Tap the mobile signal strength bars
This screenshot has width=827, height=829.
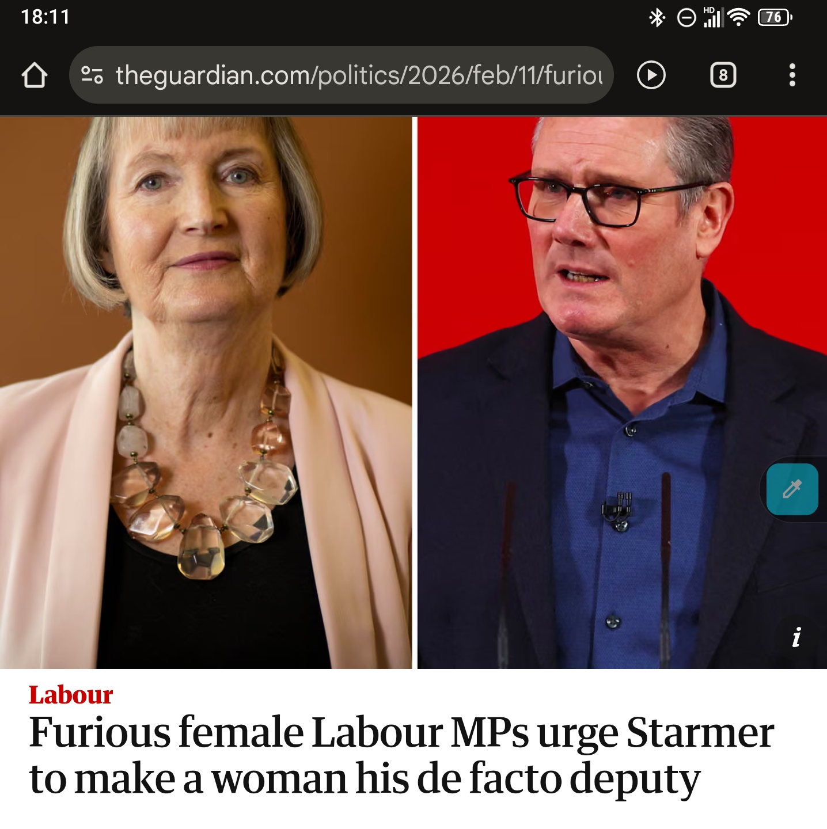click(713, 18)
